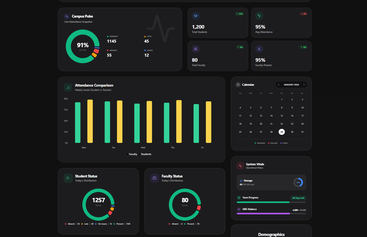Go to the next month with the right chevron
The width and height of the screenshot is (367, 237).
(304, 84)
